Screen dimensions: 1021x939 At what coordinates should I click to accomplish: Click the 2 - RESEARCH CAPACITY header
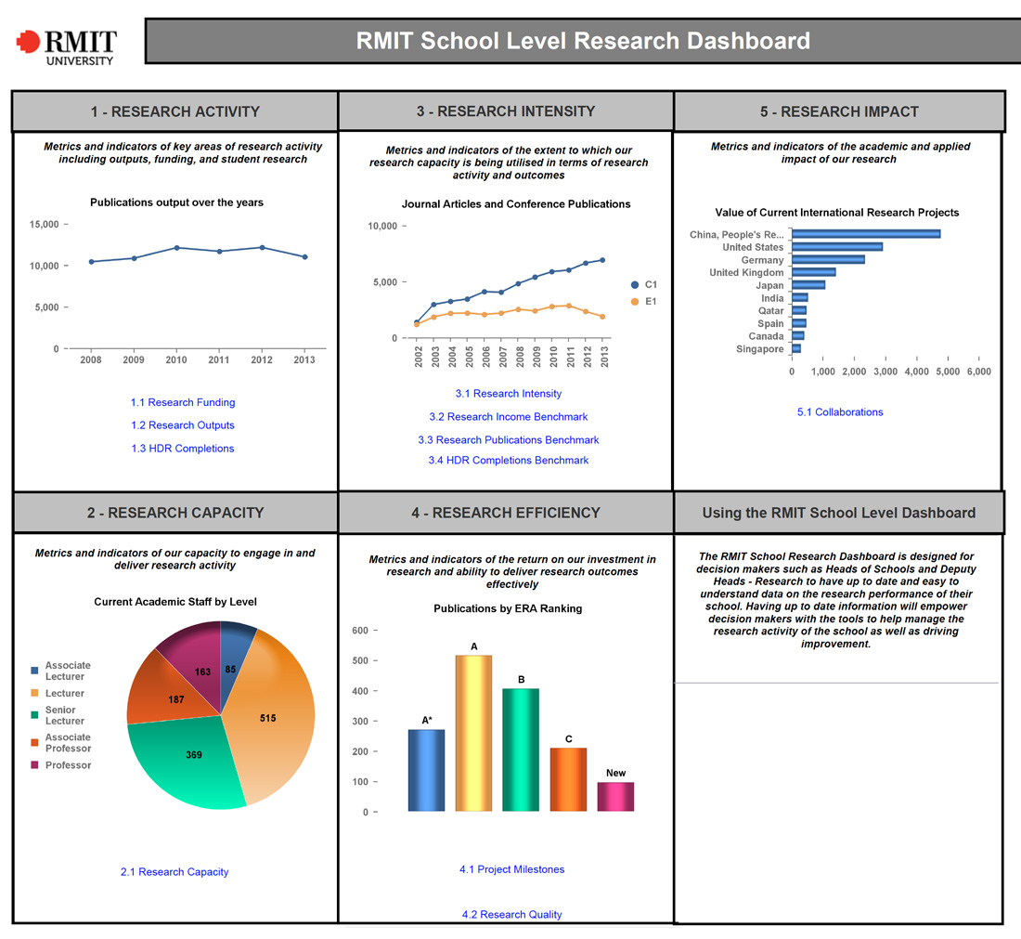tap(175, 513)
